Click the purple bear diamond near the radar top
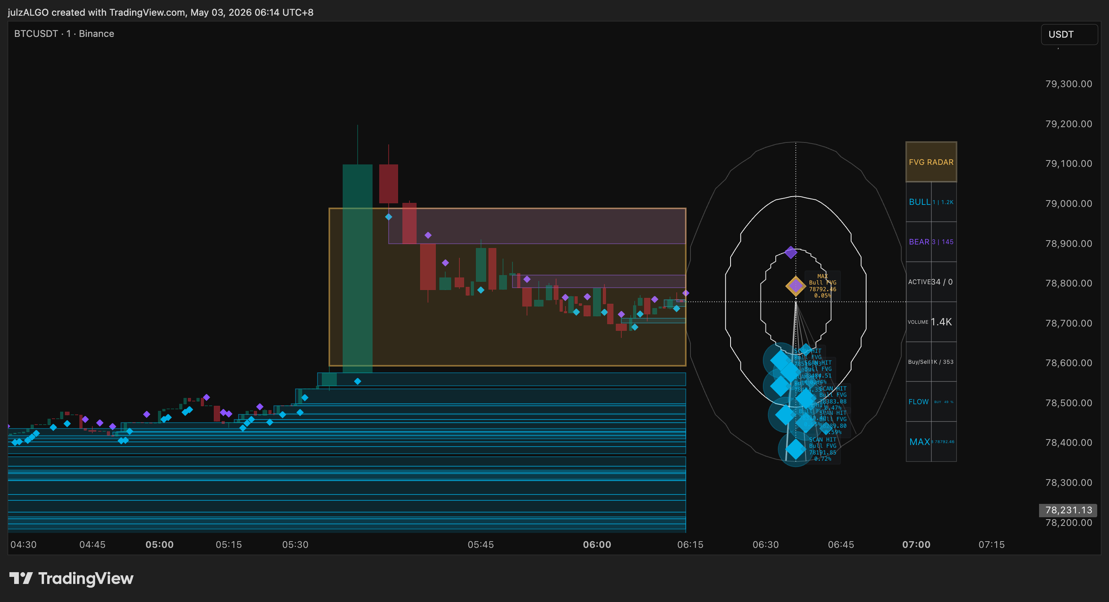Screen dimensions: 1109x602 tap(791, 252)
